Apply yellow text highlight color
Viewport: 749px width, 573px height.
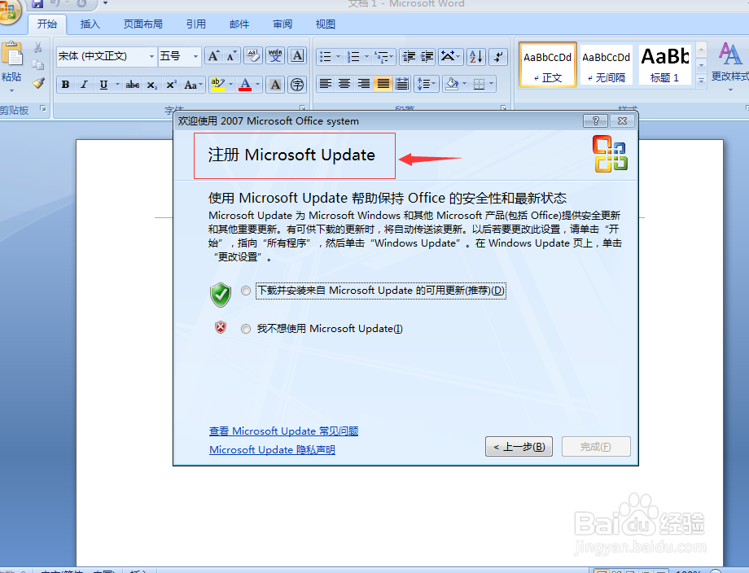[217, 85]
